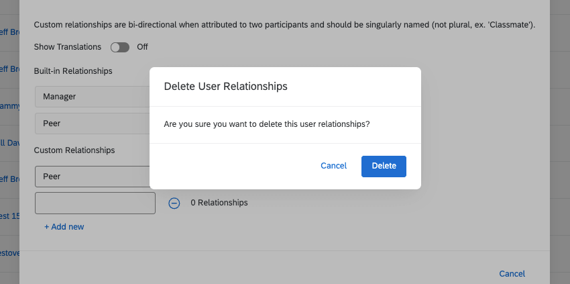The width and height of the screenshot is (570, 284).
Task: Click the 'Are you sure' confirmation message
Action: pyautogui.click(x=267, y=124)
